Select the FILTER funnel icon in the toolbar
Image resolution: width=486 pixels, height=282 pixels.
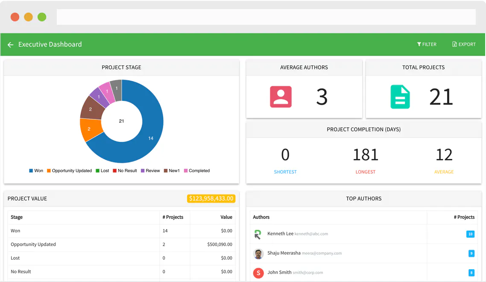click(x=420, y=44)
